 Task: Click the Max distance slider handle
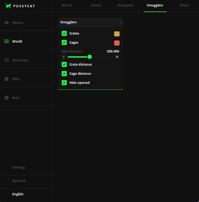[x=89, y=57]
